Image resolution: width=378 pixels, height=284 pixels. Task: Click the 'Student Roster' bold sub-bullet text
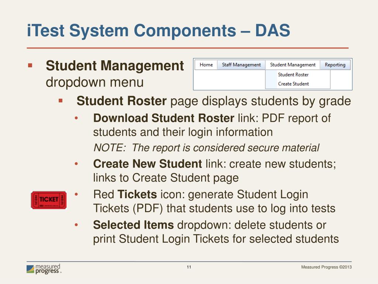tap(121, 101)
